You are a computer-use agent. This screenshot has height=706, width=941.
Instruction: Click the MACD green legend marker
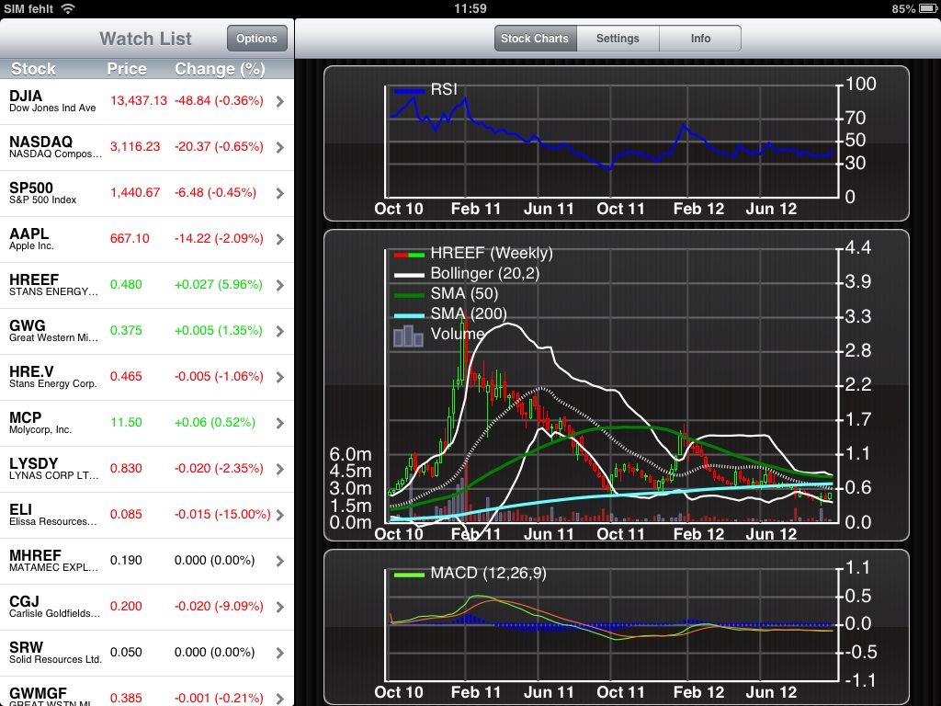(x=409, y=574)
